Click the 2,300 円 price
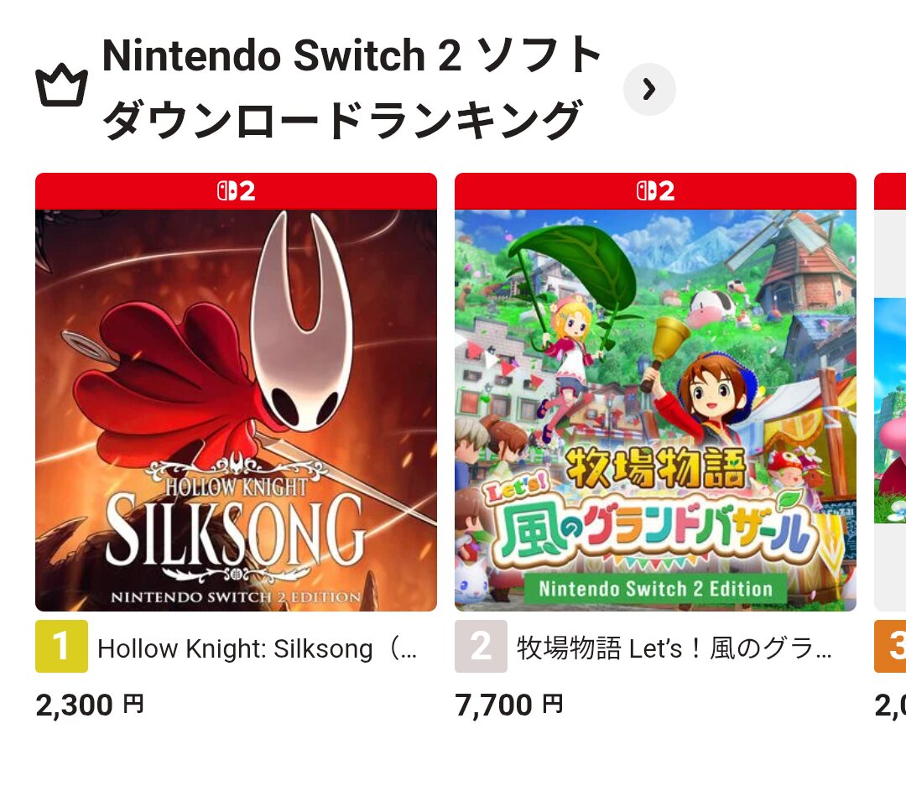 click(x=90, y=705)
